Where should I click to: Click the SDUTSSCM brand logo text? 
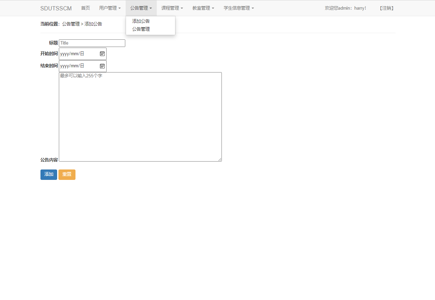56,8
